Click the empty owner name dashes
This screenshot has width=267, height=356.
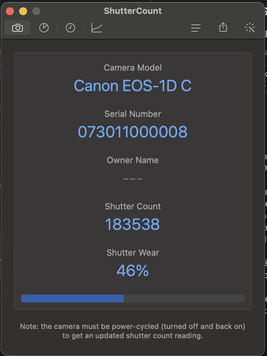[x=133, y=179]
